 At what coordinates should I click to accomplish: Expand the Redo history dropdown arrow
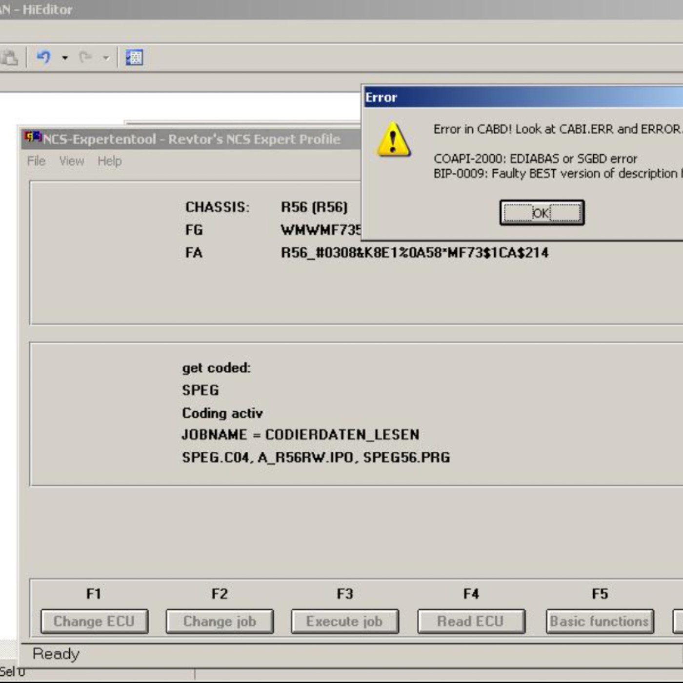coord(106,58)
